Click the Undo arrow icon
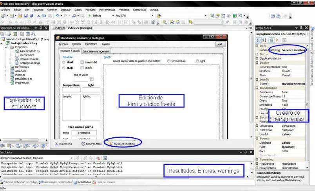 click(x=57, y=16)
